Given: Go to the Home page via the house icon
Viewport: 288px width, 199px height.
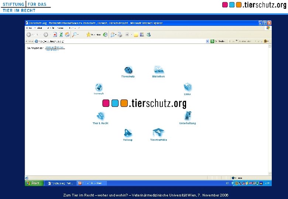Looking at the screenshot, I should point(68,34).
